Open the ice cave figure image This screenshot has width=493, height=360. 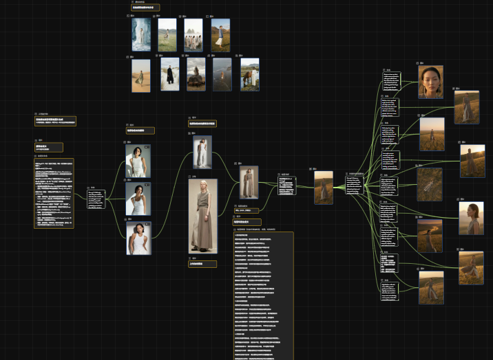point(141,34)
